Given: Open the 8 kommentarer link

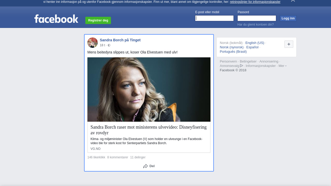Looking at the screenshot, I should (118, 157).
